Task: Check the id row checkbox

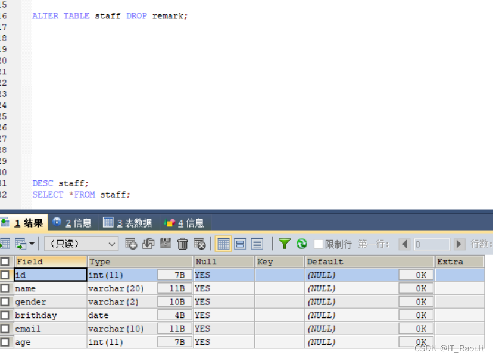Action: click(5, 275)
